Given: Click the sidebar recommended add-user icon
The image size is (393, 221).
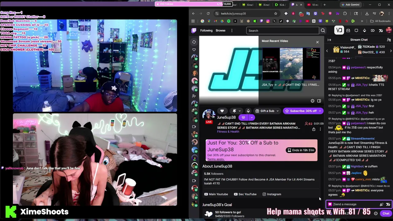Looking at the screenshot, I should coord(194,96).
